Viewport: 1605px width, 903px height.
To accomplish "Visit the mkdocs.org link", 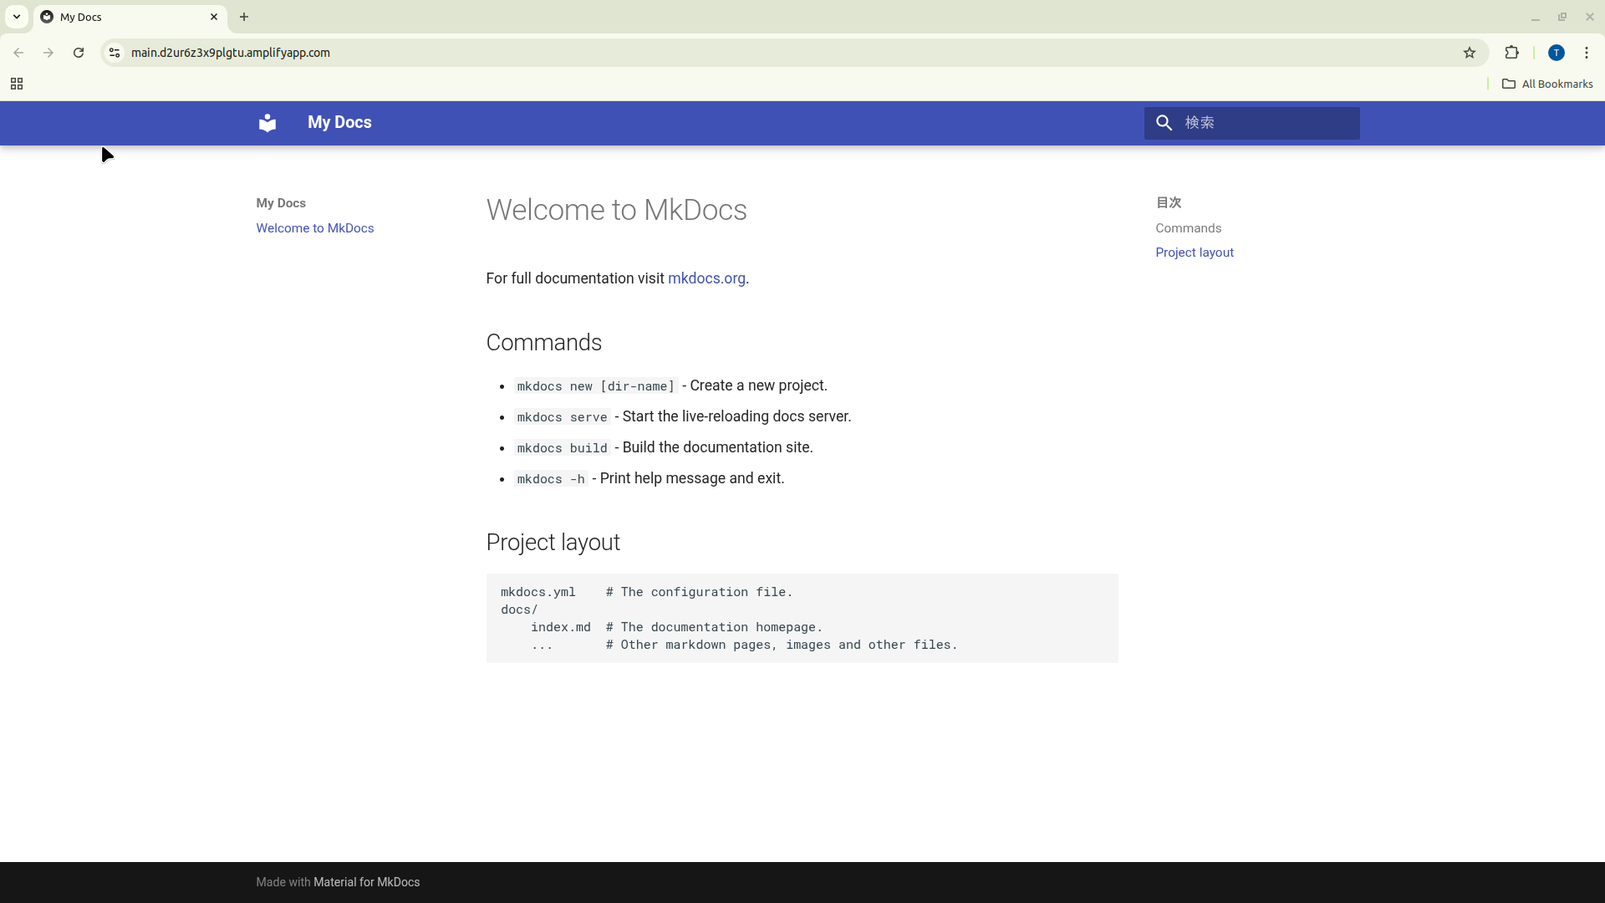I will [x=706, y=278].
